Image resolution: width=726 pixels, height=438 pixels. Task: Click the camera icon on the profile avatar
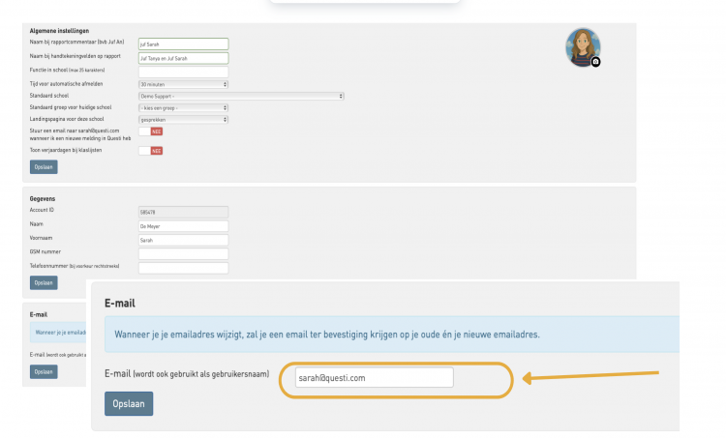[x=595, y=62]
